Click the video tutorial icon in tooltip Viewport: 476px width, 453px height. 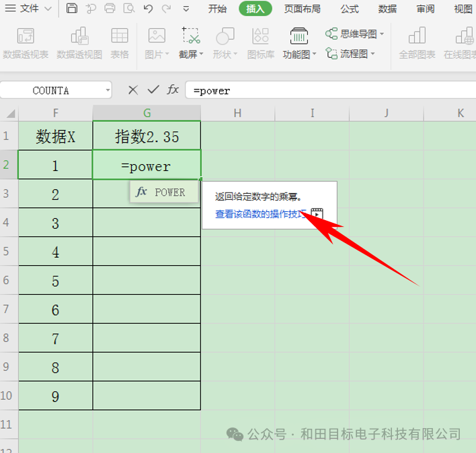(317, 213)
